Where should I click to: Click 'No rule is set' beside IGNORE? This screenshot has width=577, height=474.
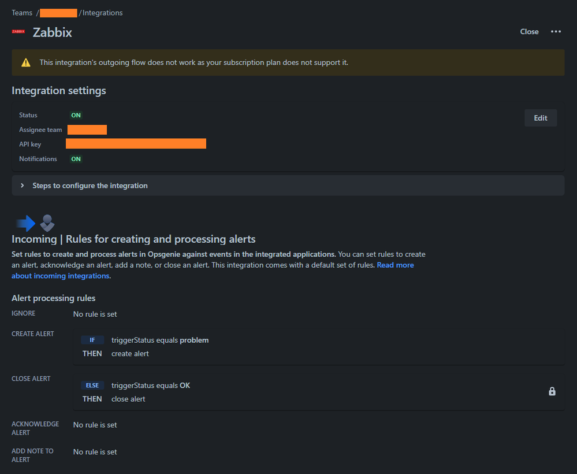(95, 314)
